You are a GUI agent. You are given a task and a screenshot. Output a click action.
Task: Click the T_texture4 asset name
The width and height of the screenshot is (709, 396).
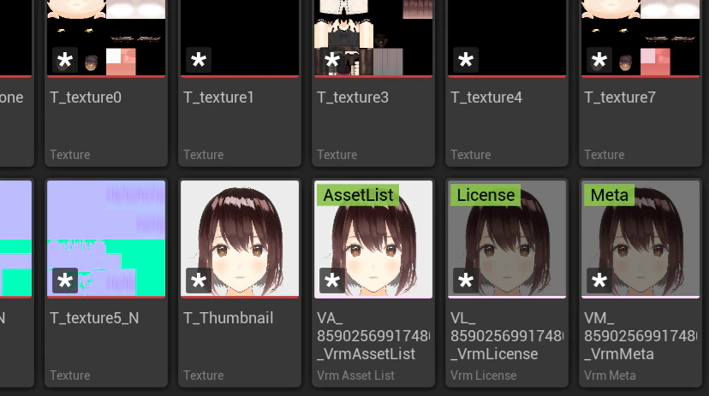point(486,98)
